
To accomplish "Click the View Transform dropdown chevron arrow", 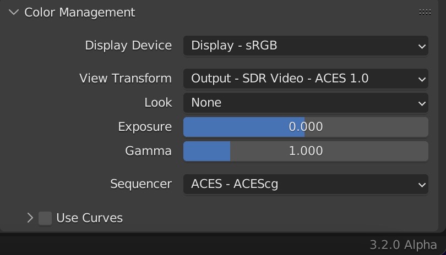I will [422, 79].
